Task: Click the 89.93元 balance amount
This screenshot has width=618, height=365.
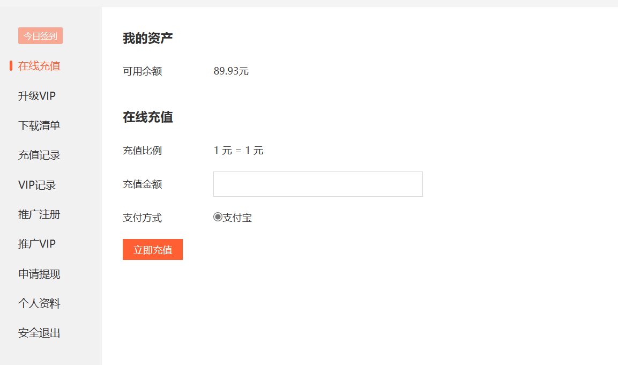Action: click(x=230, y=70)
